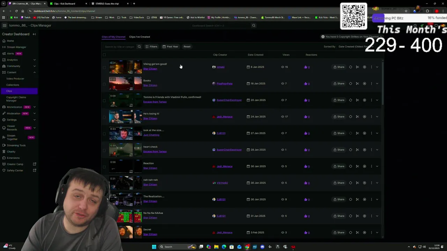Viewport: 447px width, 251px height.
Task: Expand the Viewer Rewards sidebar section
Action: (x=35, y=128)
